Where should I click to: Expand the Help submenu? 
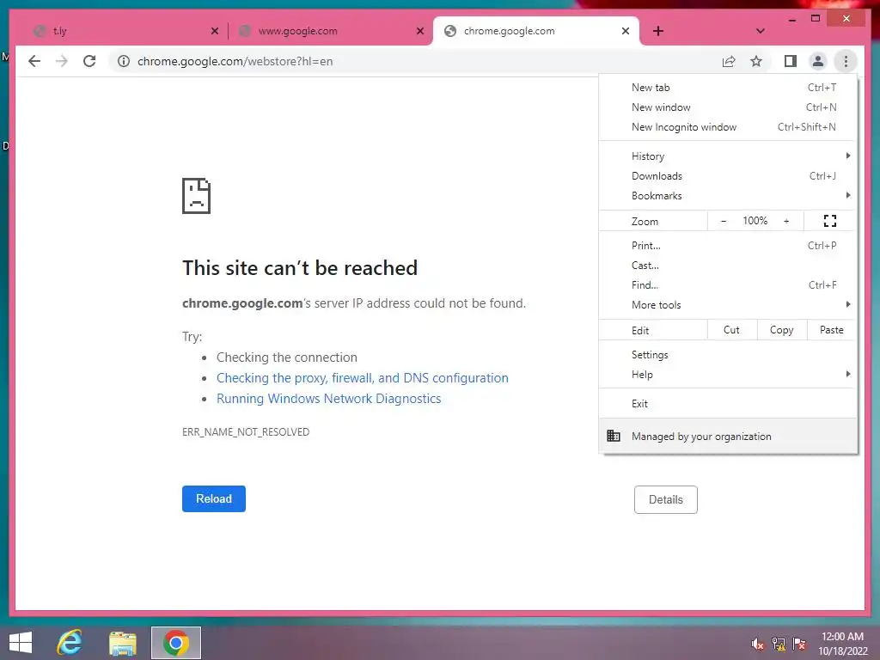[728, 375]
